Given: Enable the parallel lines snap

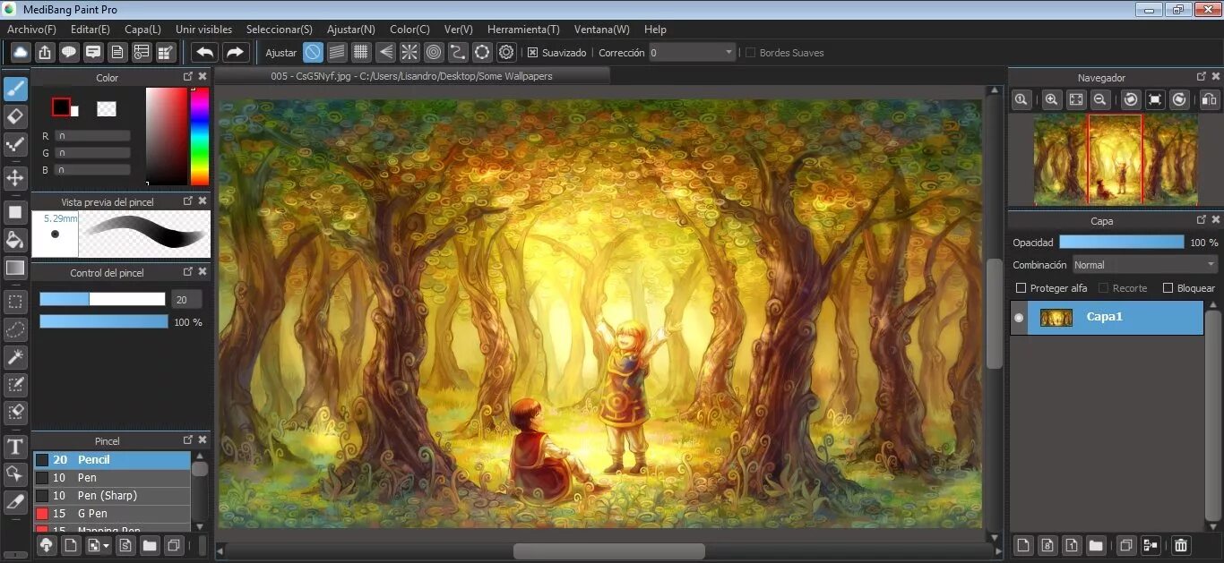Looking at the screenshot, I should 337,52.
